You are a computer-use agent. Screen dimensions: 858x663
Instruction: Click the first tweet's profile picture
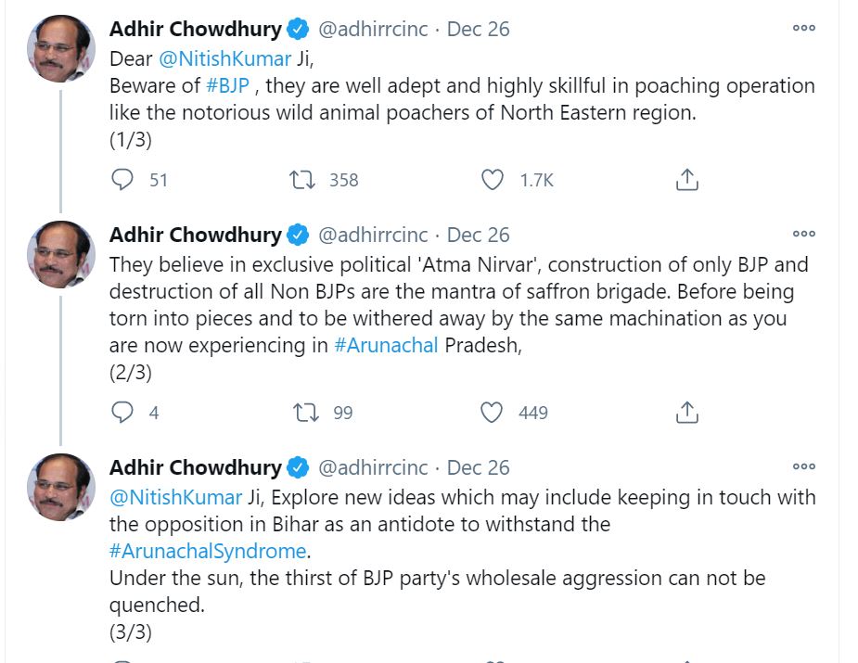coord(61,48)
